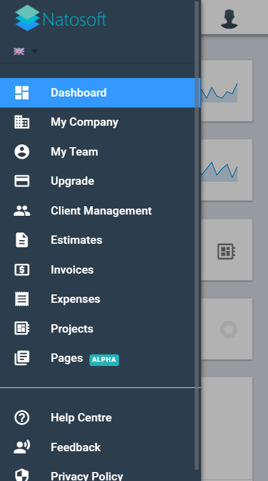Click the Natosoft logo
The image size is (268, 481).
[61, 18]
